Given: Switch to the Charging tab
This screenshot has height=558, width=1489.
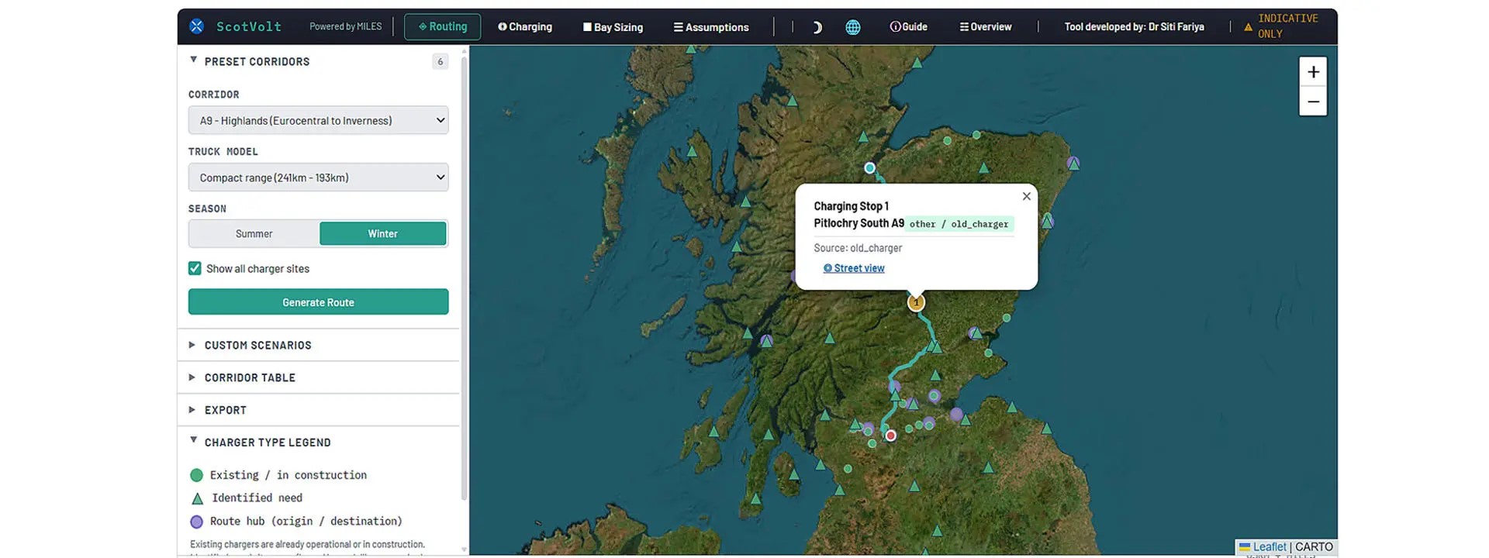Looking at the screenshot, I should (x=525, y=26).
